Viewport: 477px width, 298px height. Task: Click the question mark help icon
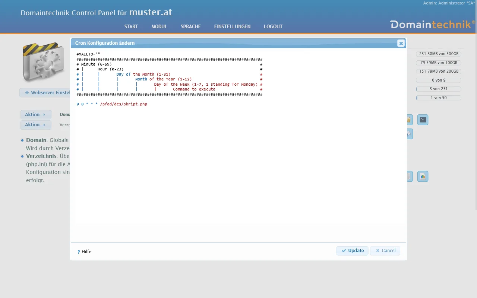(x=79, y=252)
